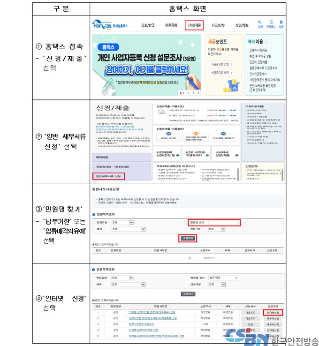Image resolution: width=319 pixels, height=346 pixels.
Task: Open 일용근로소득 지급명세서 link
Action: [x=263, y=68]
